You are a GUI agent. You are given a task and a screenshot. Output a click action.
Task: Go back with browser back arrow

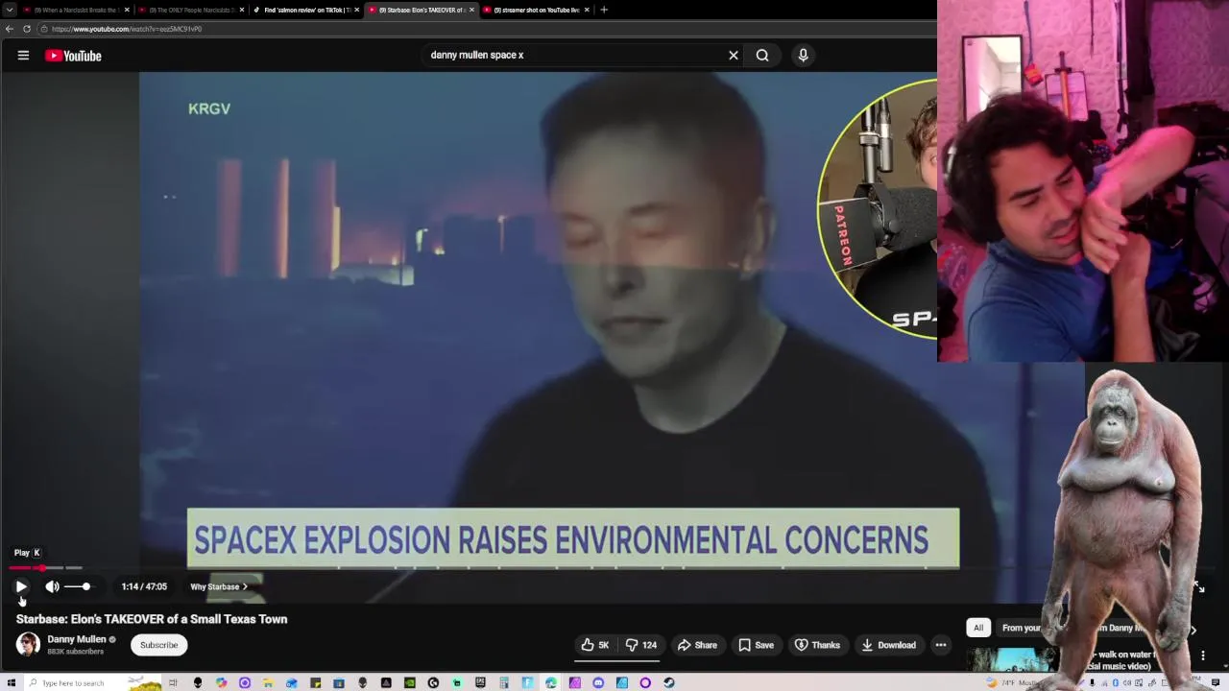(x=10, y=29)
